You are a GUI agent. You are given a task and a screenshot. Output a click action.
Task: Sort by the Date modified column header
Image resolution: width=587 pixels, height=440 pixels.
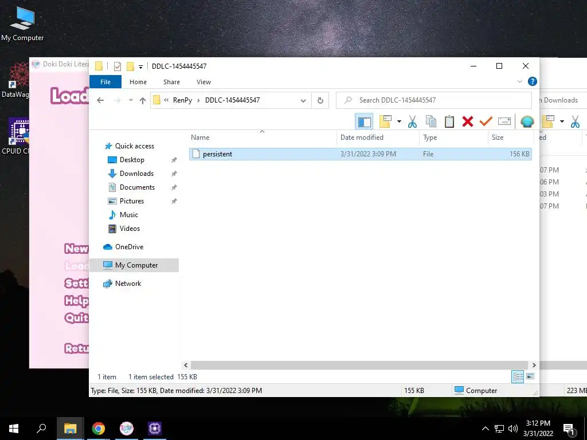click(x=378, y=137)
